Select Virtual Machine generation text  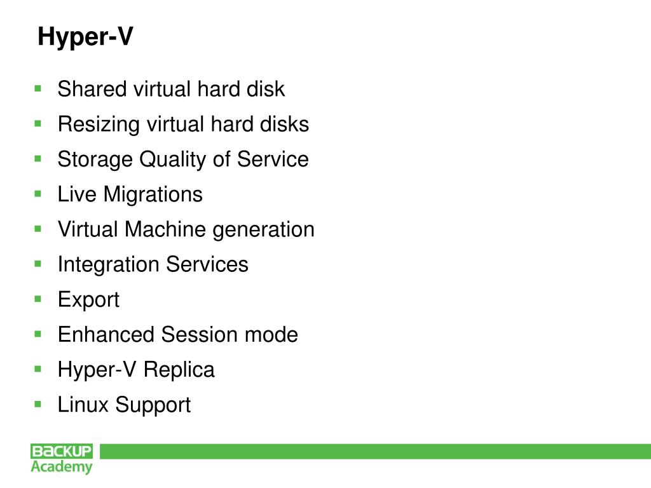click(186, 230)
